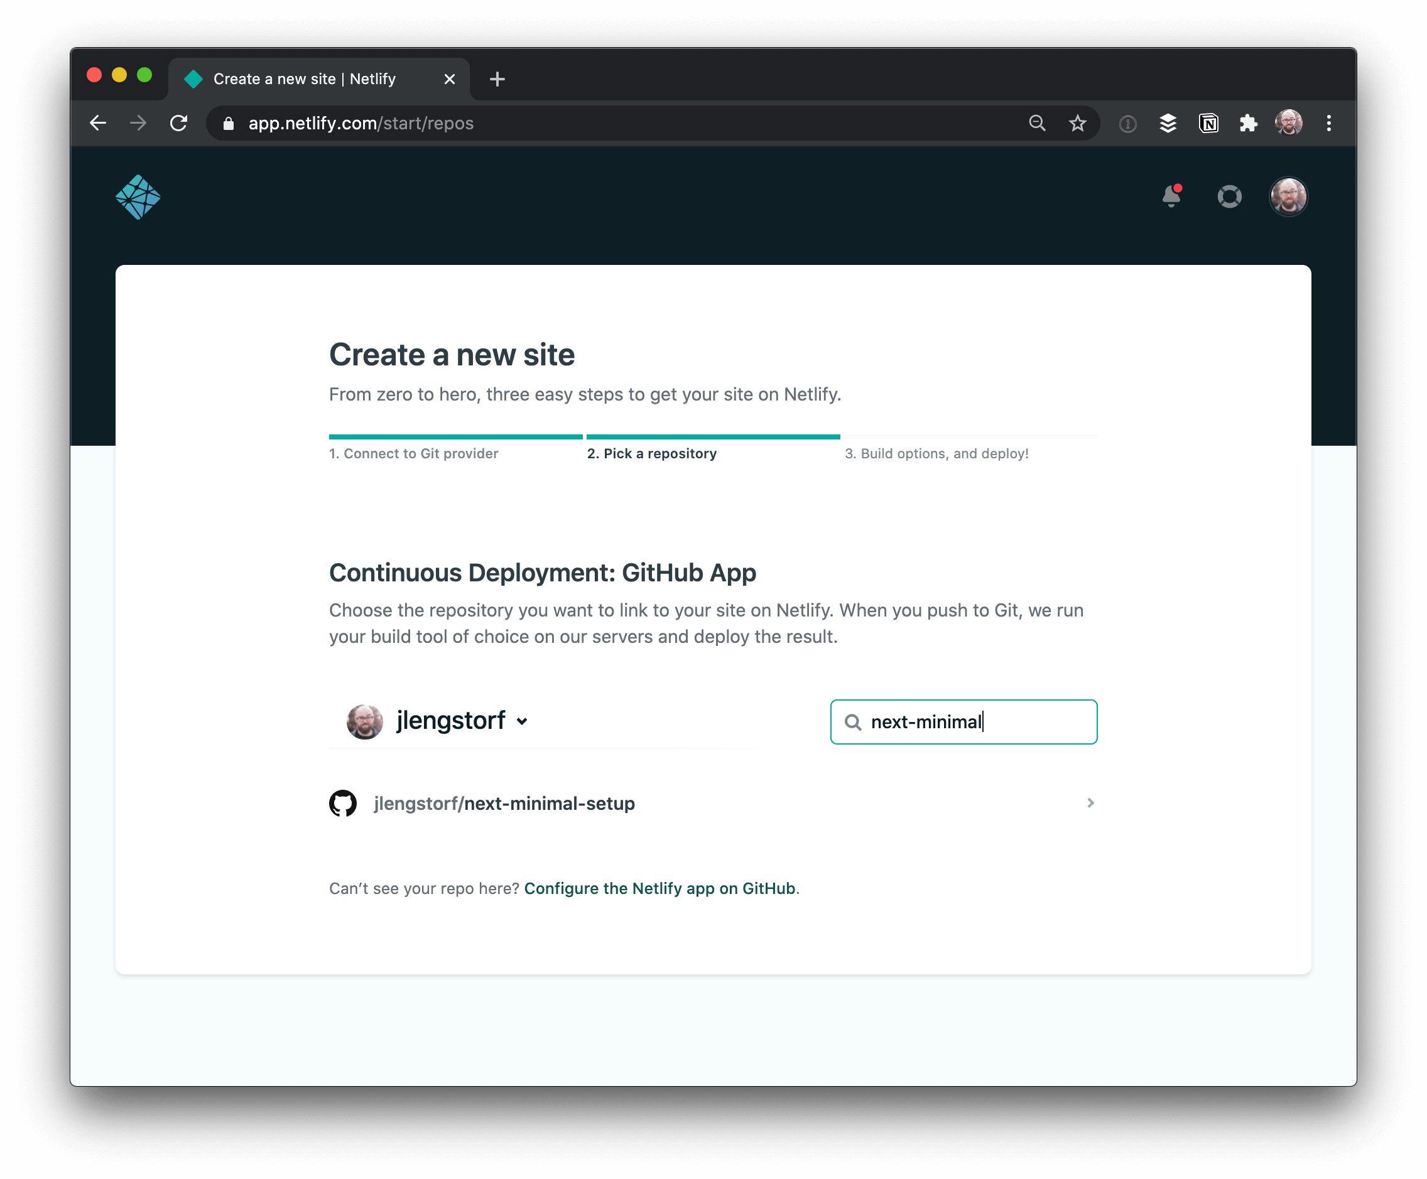Bookmark the page with the star icon

1078,123
